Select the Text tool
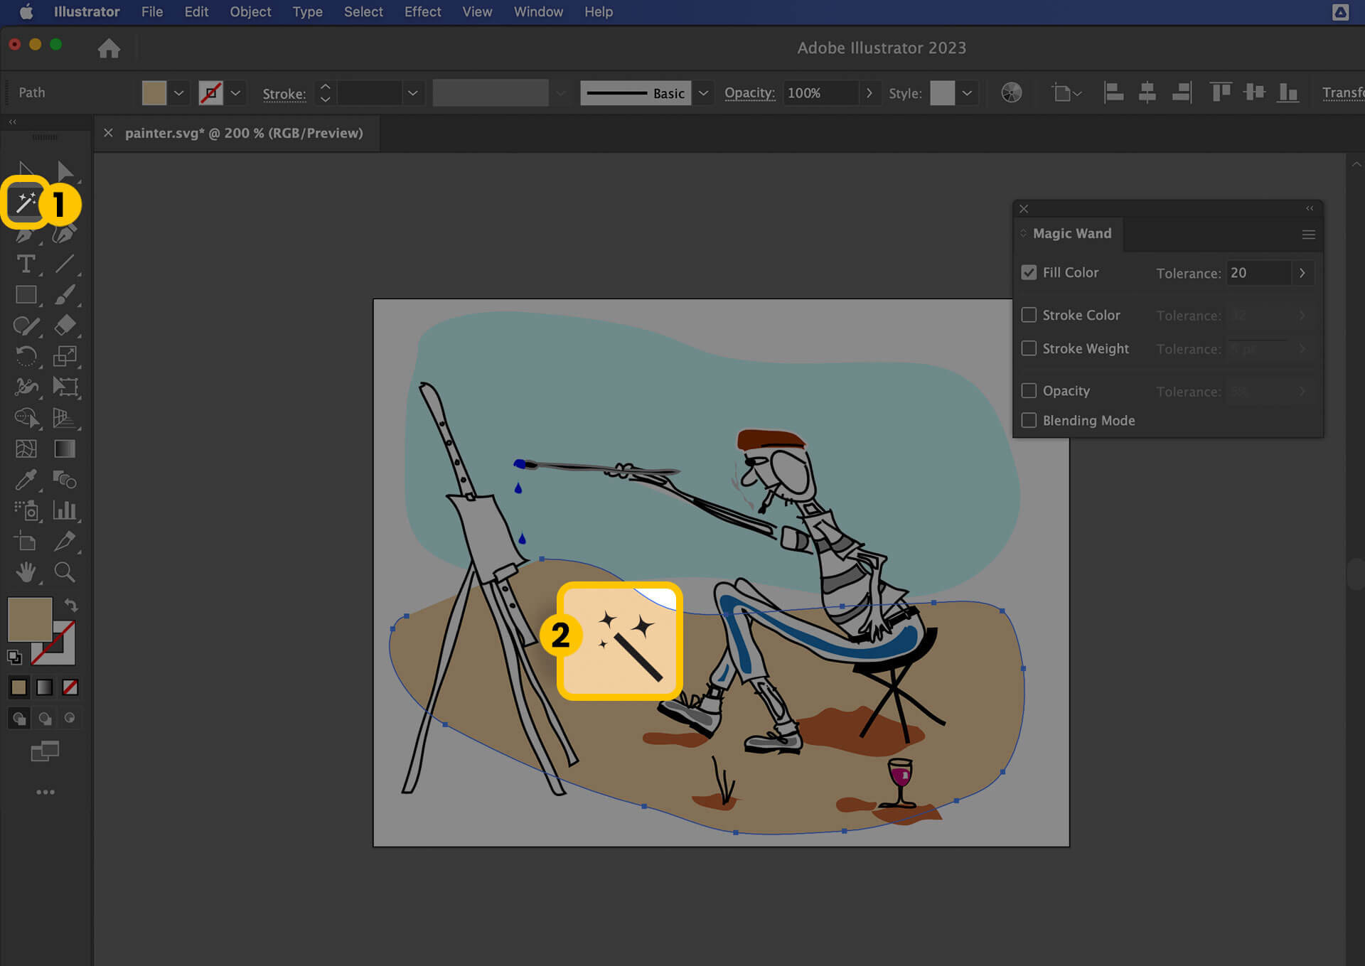The image size is (1365, 966). click(25, 264)
